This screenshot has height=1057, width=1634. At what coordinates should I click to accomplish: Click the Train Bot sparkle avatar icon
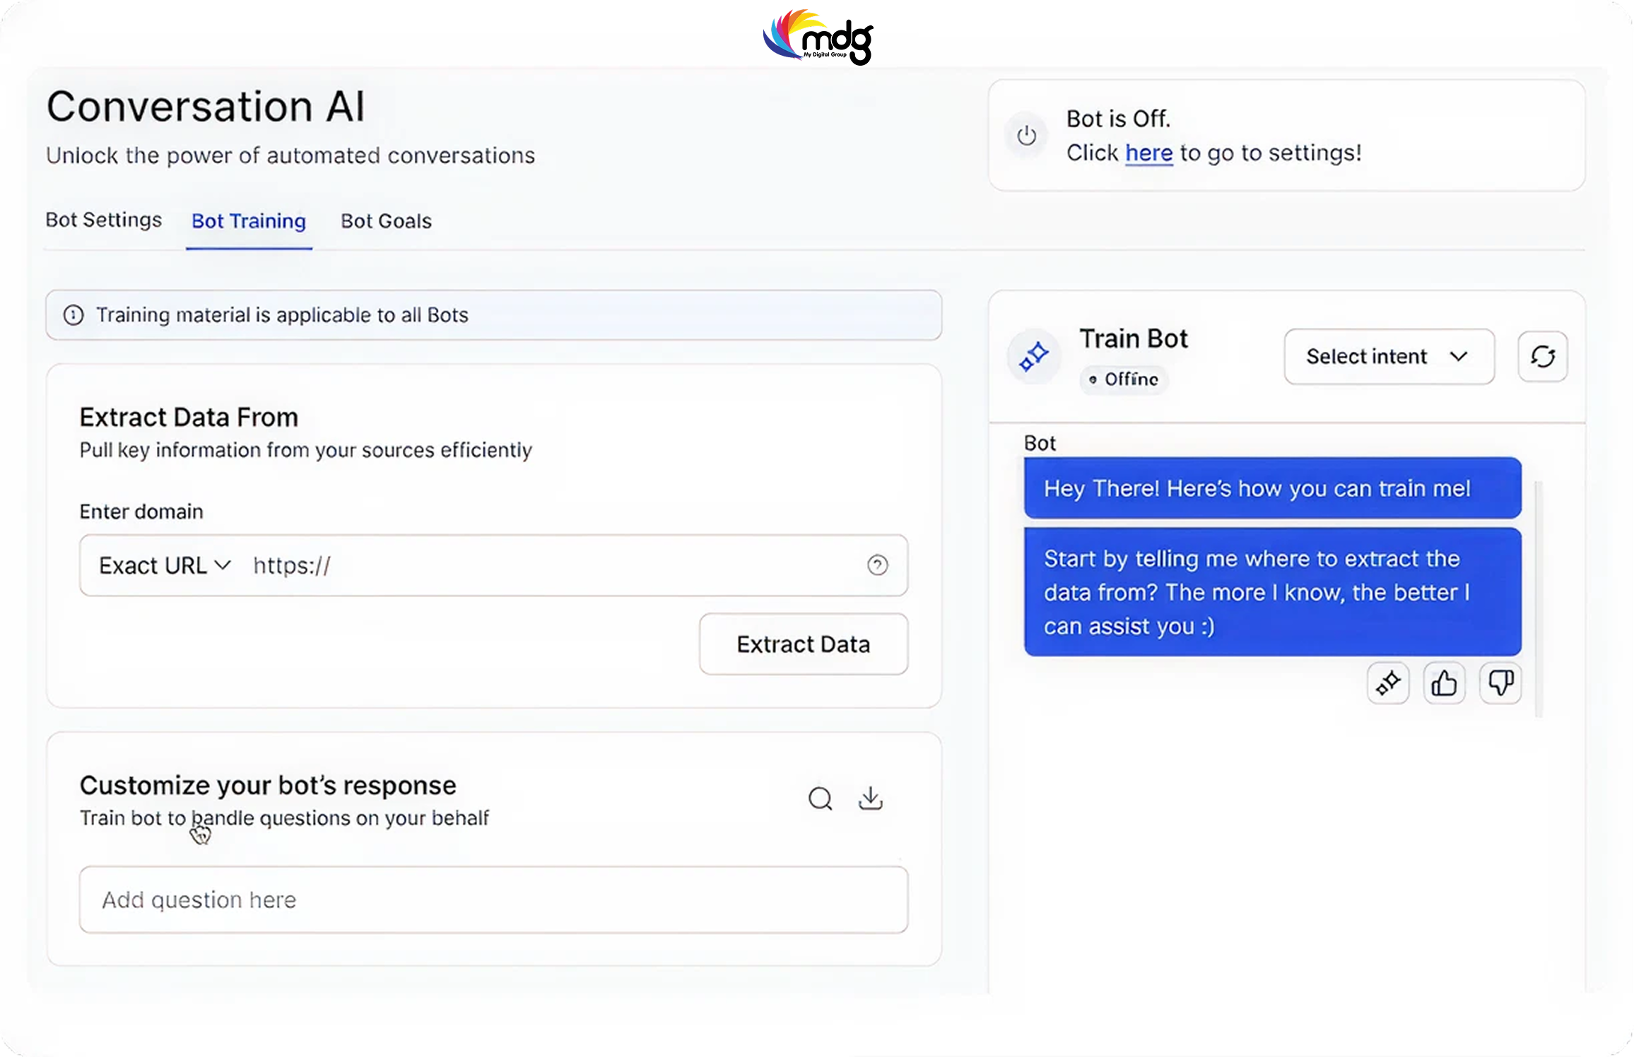click(1033, 356)
